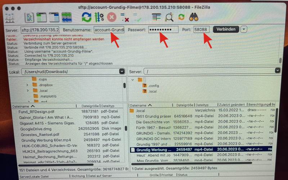Viewport: 288px width, 180px height.
Task: Open the local path Lokal dropdown
Action: (x=123, y=71)
